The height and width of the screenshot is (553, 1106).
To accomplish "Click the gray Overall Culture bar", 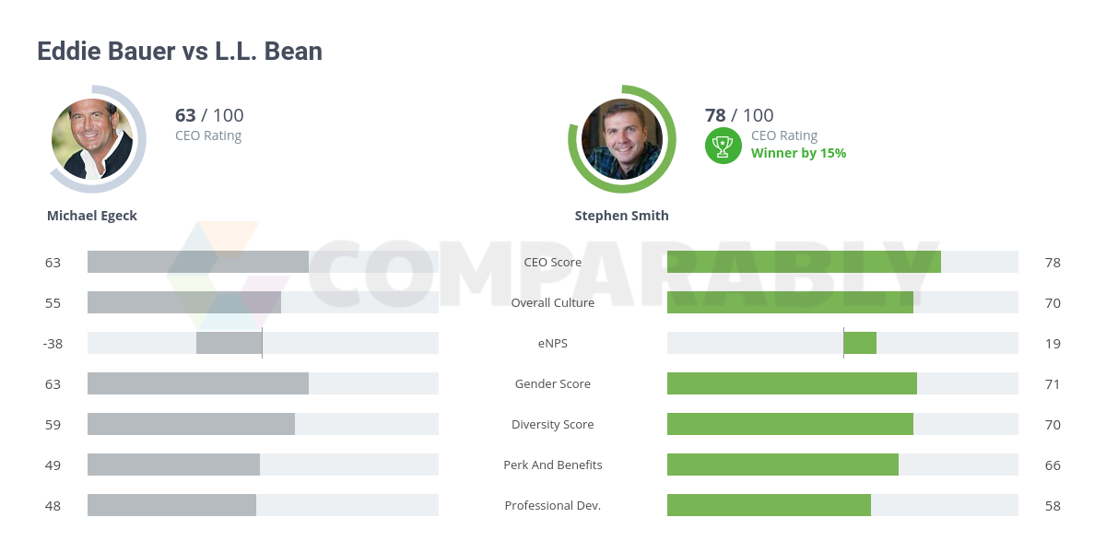I will tap(184, 302).
